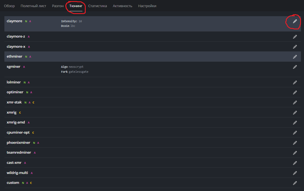Image resolution: width=304 pixels, height=191 pixels.
Task: Switch to the Обзор tab
Action: (x=9, y=6)
